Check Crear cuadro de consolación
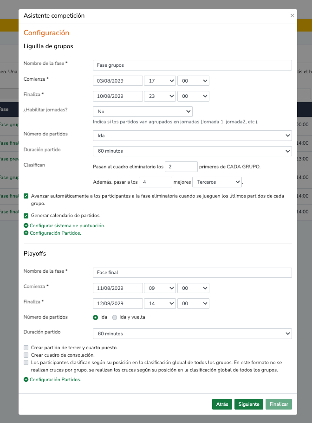Screen dimensions: 312x423 coord(26,355)
